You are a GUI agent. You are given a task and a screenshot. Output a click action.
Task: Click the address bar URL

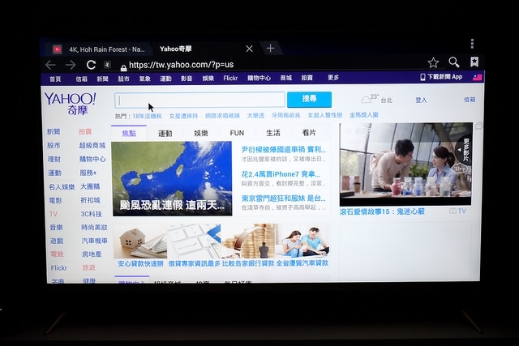coord(181,65)
